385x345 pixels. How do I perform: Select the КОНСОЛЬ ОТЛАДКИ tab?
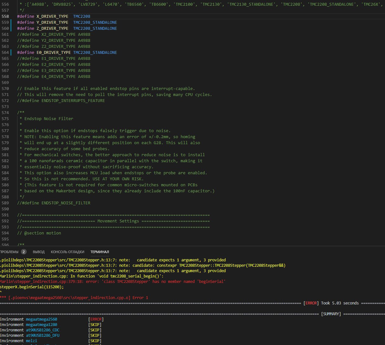coord(67,252)
